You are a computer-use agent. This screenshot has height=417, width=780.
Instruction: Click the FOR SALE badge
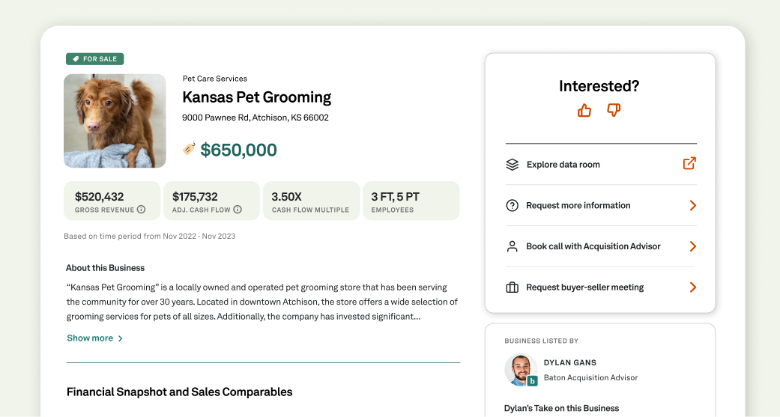(94, 59)
